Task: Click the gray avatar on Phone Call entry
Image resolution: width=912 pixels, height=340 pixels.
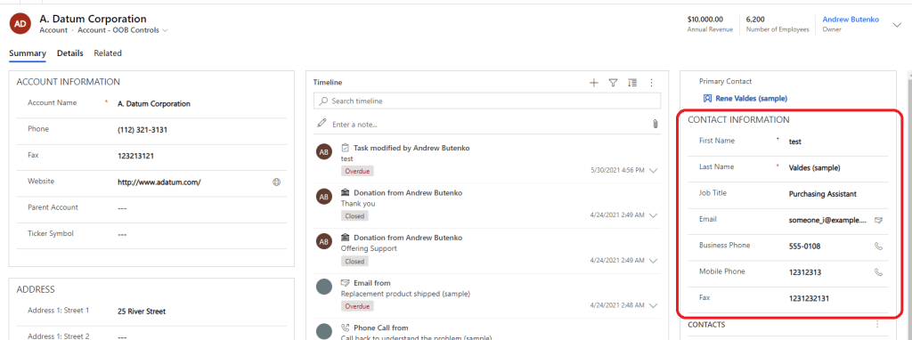Action: point(324,331)
